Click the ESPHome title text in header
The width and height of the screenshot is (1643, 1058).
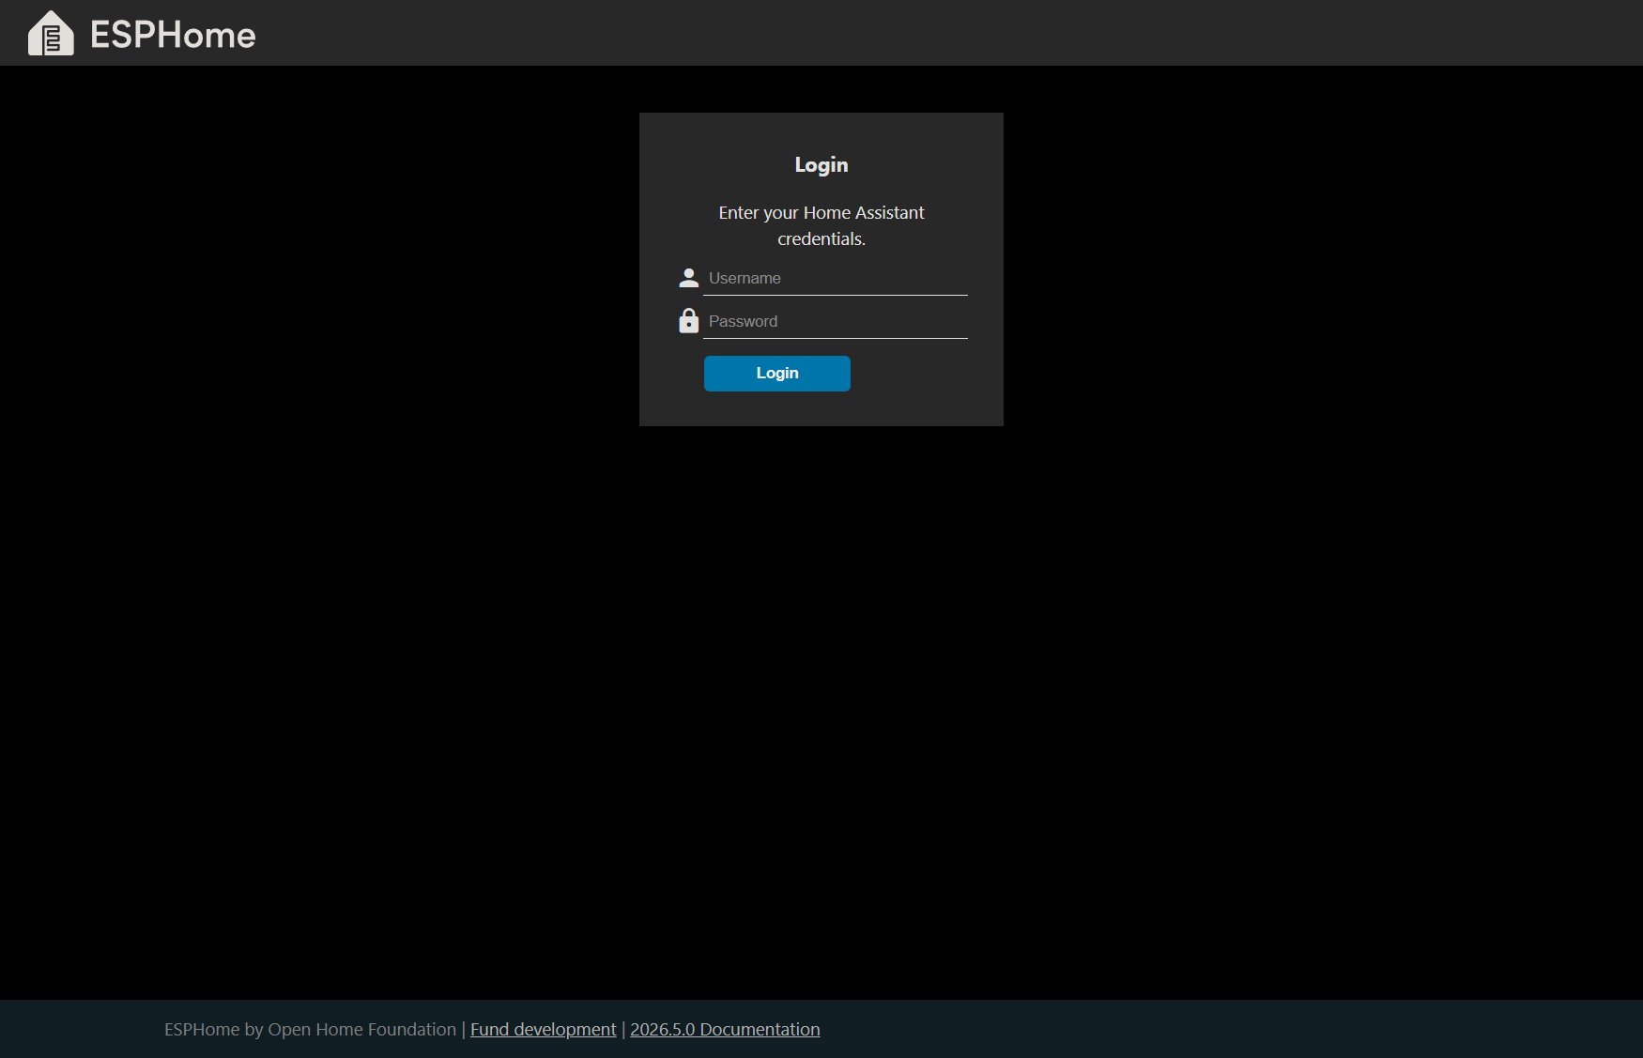(x=173, y=35)
